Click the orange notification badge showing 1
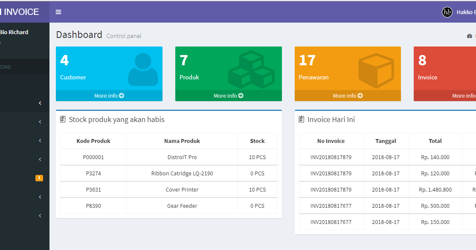 point(39,178)
